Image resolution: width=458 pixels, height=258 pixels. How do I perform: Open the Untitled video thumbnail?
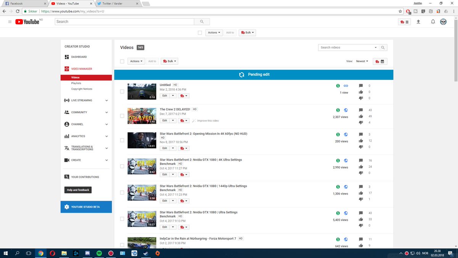pyautogui.click(x=142, y=91)
